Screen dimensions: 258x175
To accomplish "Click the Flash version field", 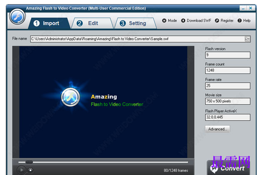I will [x=228, y=55].
